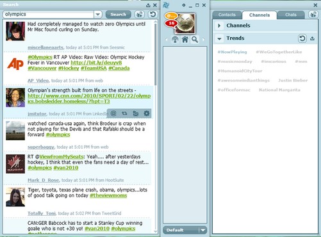Screen dimensions: 321x237
Task: Click the #Vancouver hashtag
Action: coord(42,69)
